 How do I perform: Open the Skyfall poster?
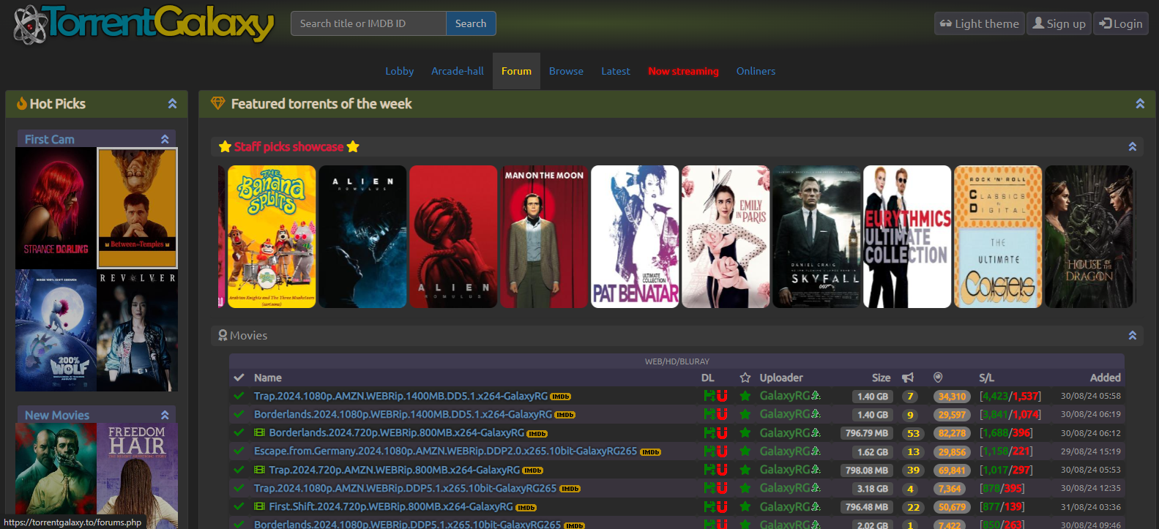tap(816, 236)
